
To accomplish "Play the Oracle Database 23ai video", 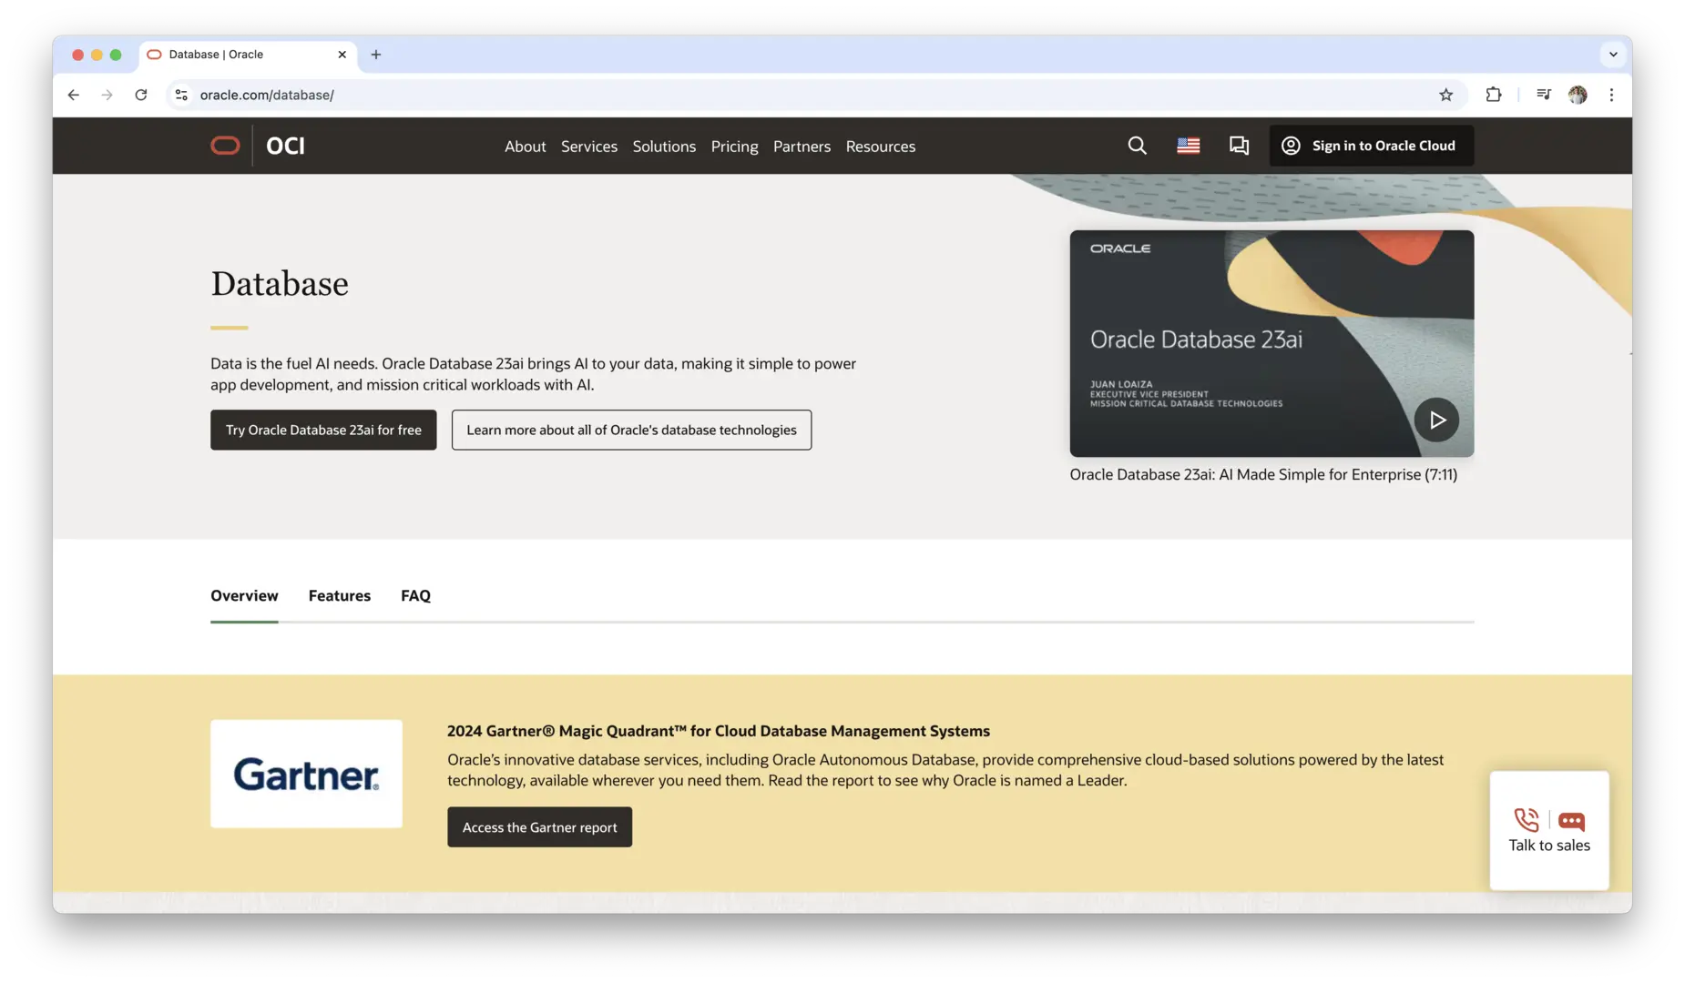I will 1436,420.
